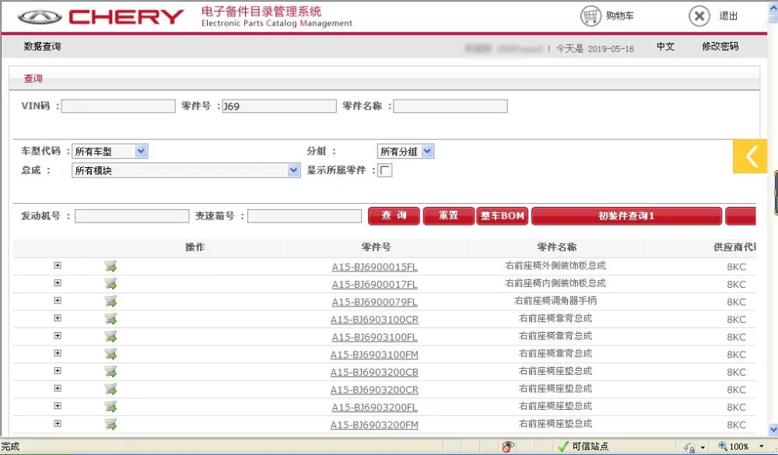Expand row A15-BJ6903200FL
The image size is (778, 455).
click(58, 406)
